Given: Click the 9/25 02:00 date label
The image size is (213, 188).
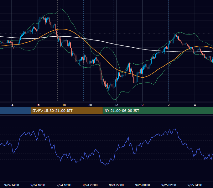Looking at the screenshot, I should pos(169,185).
